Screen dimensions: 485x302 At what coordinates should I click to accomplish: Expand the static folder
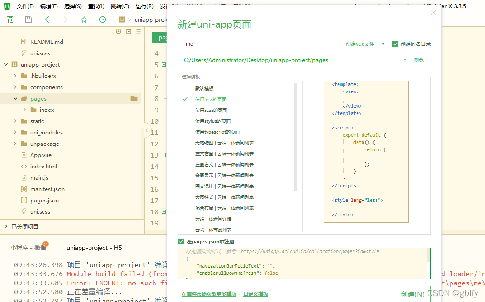coord(15,121)
